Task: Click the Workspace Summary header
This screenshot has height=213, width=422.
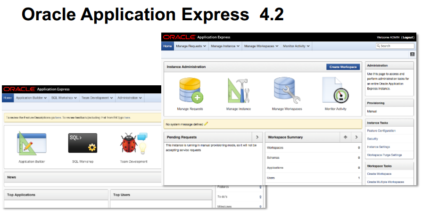Action: (x=285, y=137)
